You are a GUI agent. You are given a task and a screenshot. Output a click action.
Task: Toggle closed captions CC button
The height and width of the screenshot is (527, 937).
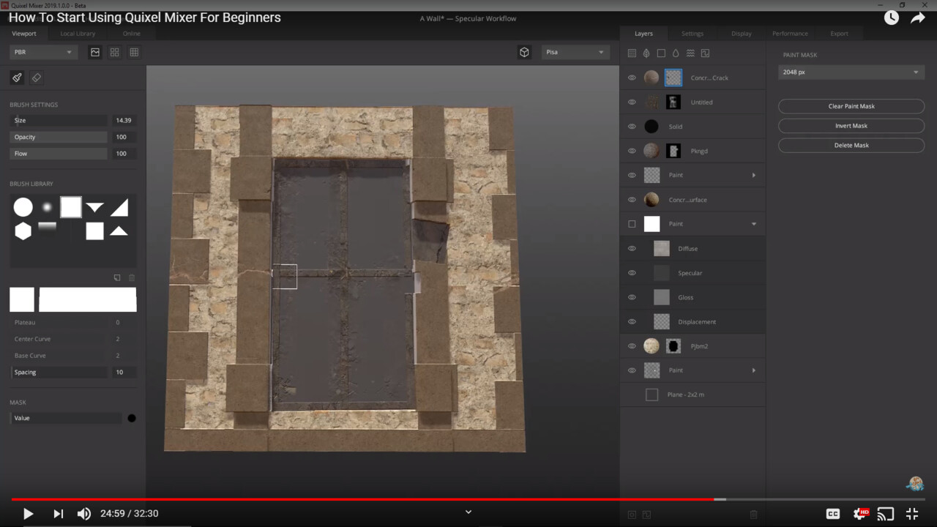pos(833,514)
